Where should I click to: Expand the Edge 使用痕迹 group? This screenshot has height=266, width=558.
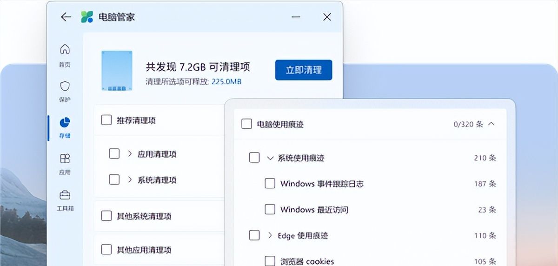[270, 235]
